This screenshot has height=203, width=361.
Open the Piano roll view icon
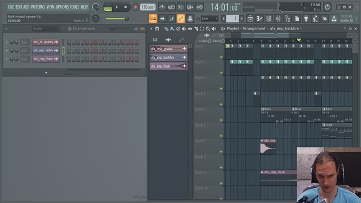pyautogui.click(x=259, y=19)
